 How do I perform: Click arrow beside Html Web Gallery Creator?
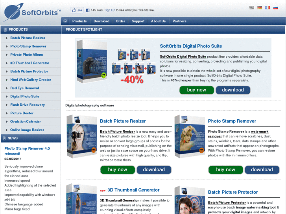[7, 80]
